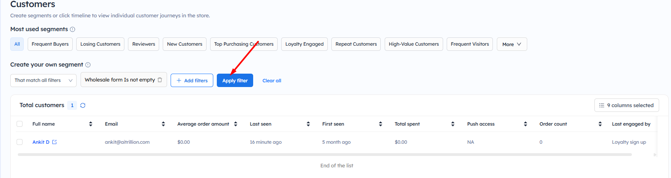Open the That match all filters dropdown
Image resolution: width=671 pixels, height=178 pixels.
43,80
